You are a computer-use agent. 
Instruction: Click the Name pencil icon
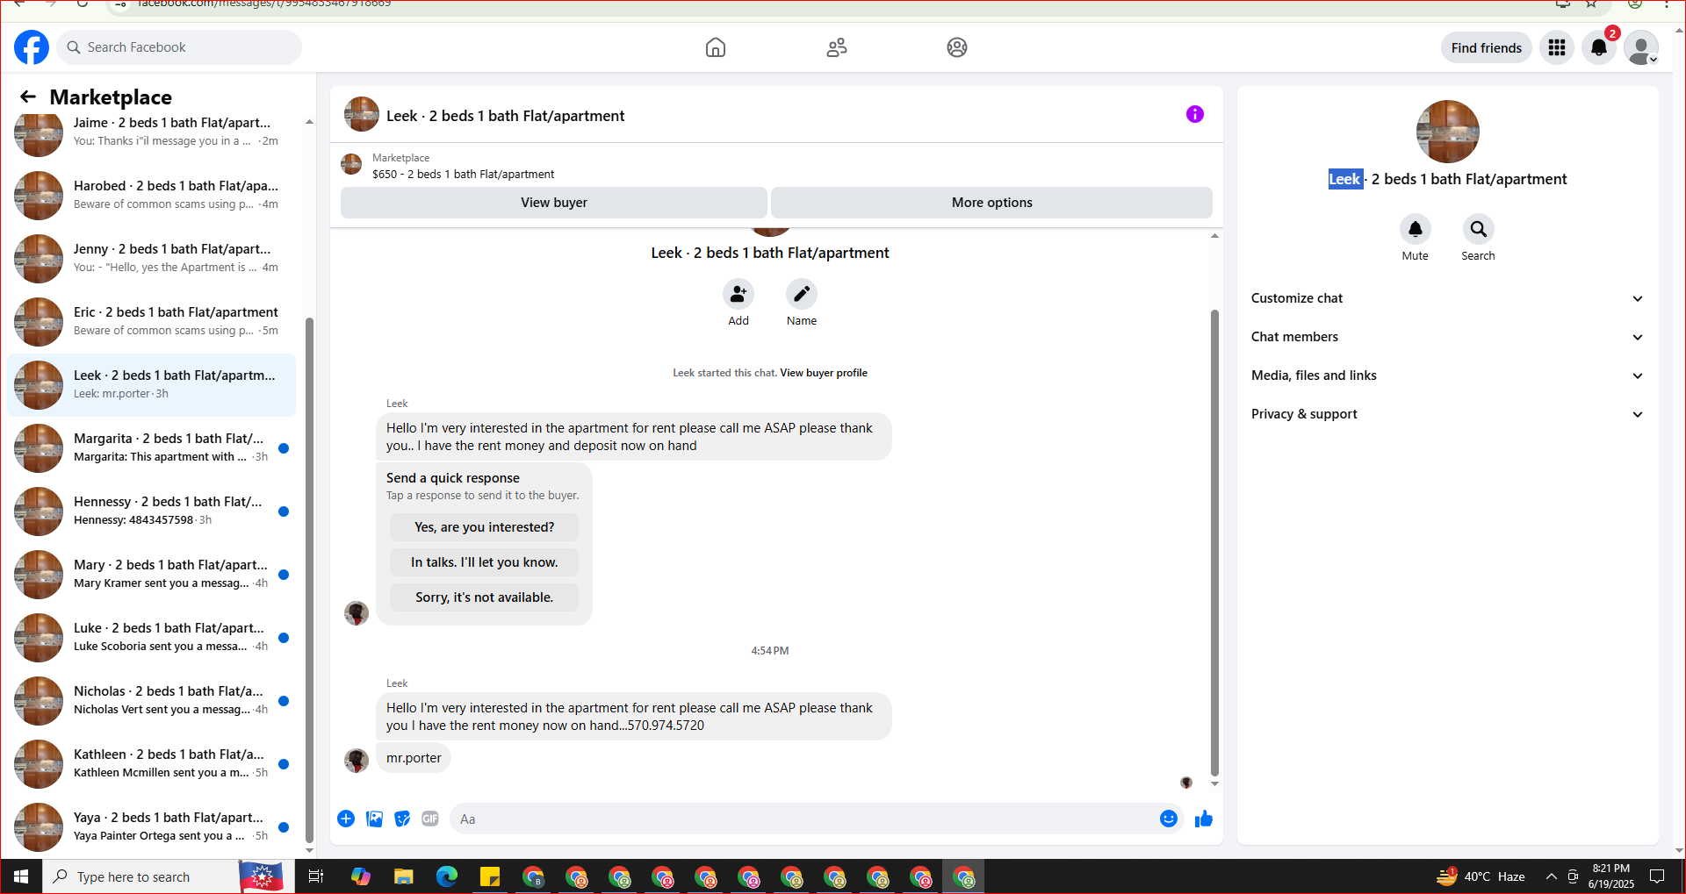802,294
